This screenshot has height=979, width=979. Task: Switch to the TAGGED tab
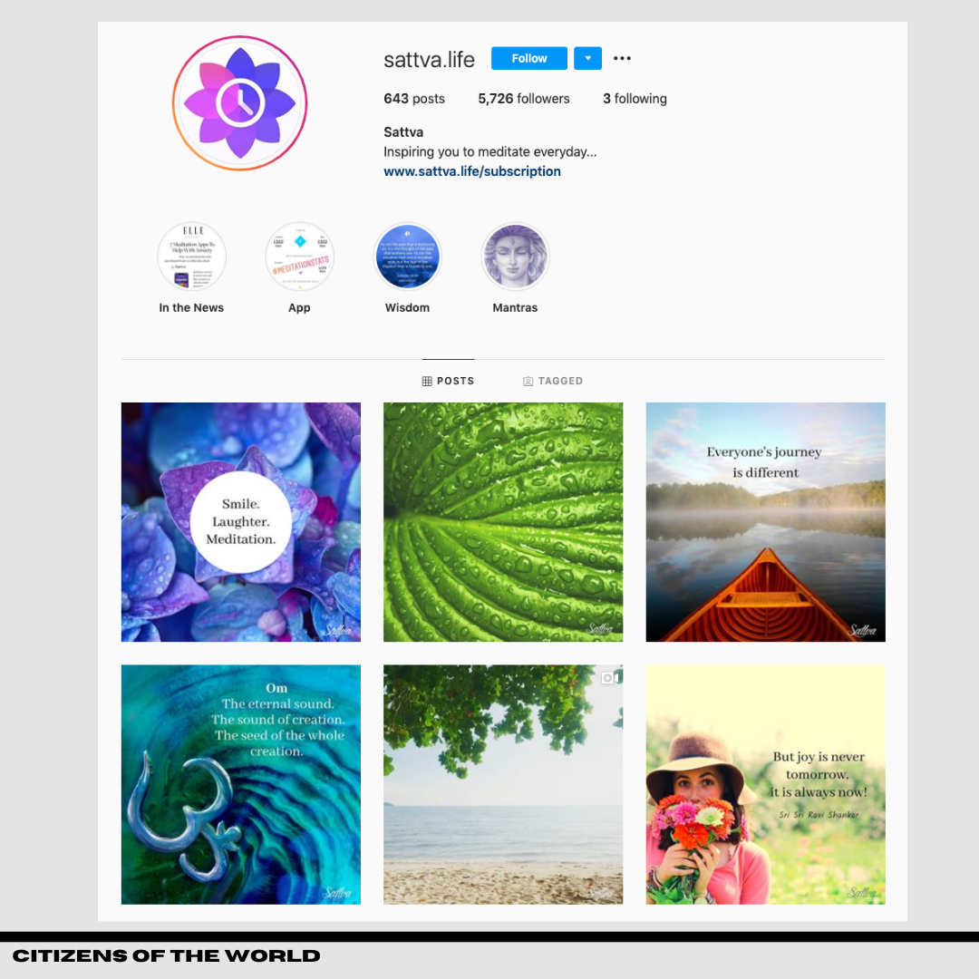tap(553, 381)
